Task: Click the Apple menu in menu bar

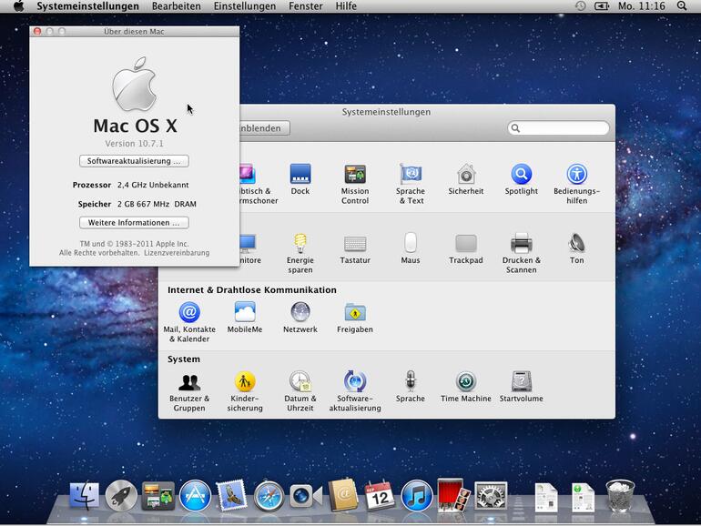Action: point(18,6)
